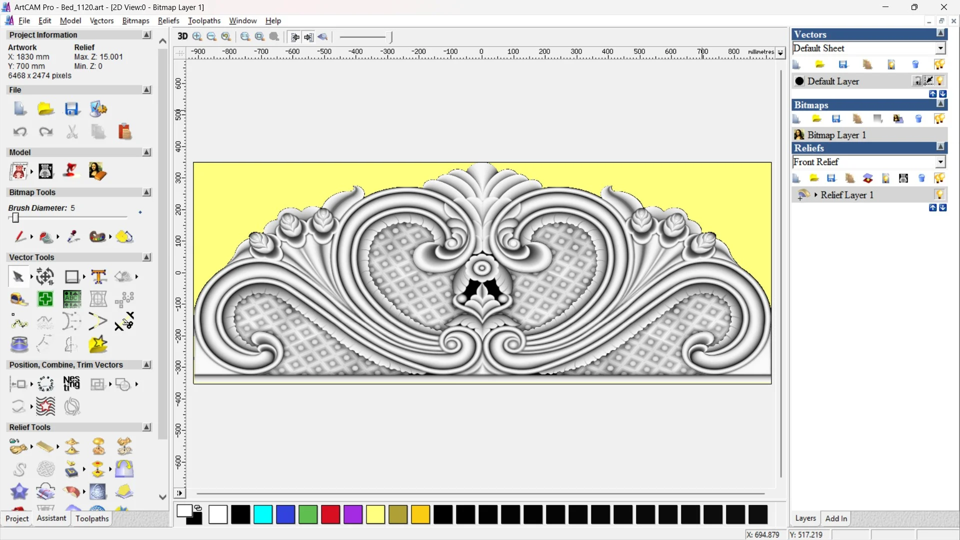
Task: Select the cyan color swatch
Action: point(263,514)
